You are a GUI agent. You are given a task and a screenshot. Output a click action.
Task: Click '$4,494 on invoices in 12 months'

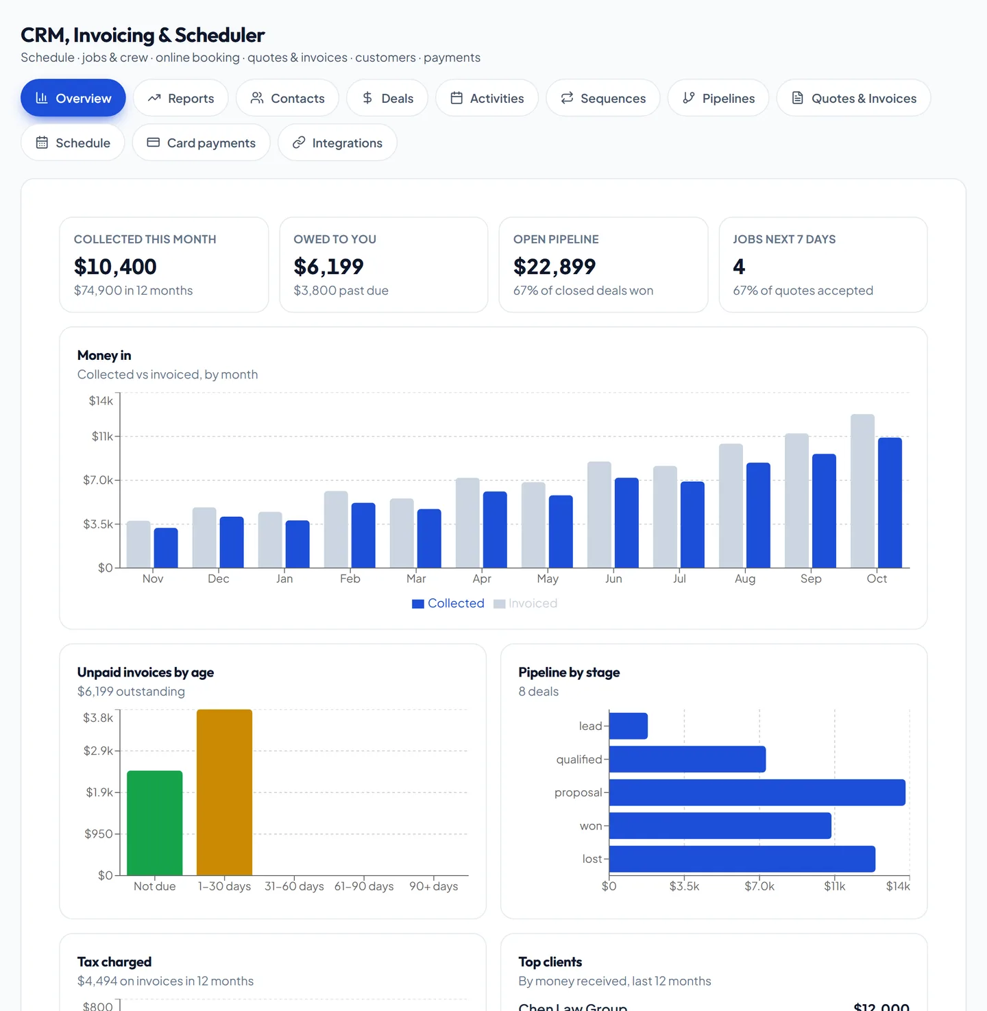[165, 981]
